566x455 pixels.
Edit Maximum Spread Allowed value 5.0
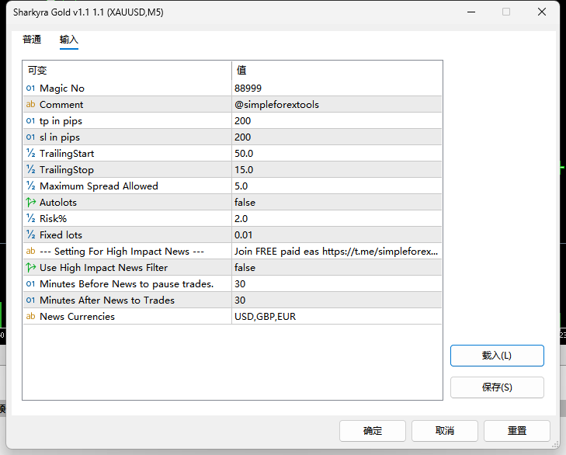pyautogui.click(x=337, y=186)
